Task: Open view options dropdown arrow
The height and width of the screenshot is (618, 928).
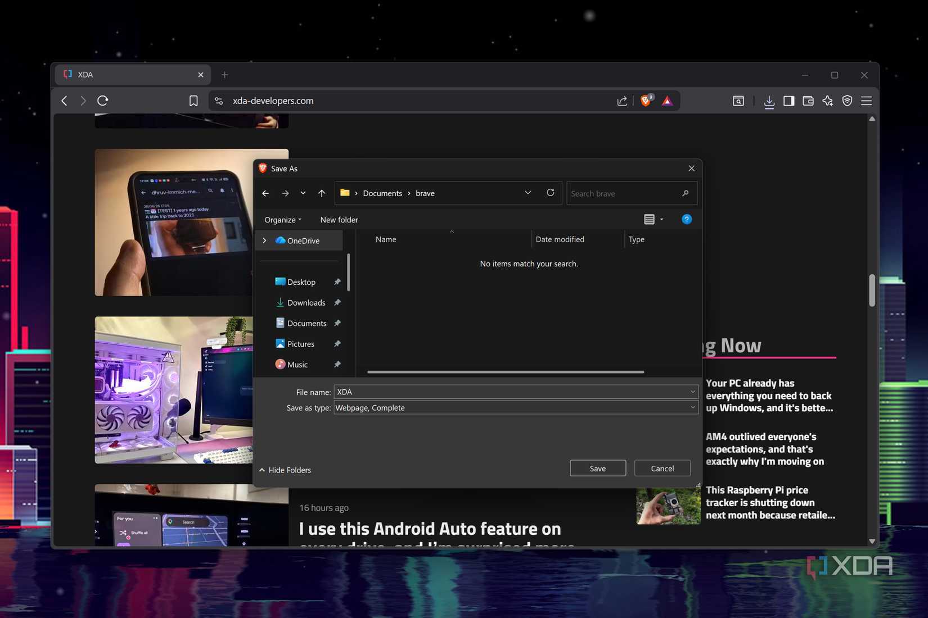Action: click(x=662, y=220)
